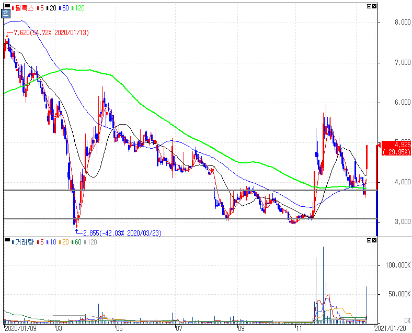The height and width of the screenshot is (333, 412).
Task: Maximize the 거래량 volume panel
Action: click(369, 240)
